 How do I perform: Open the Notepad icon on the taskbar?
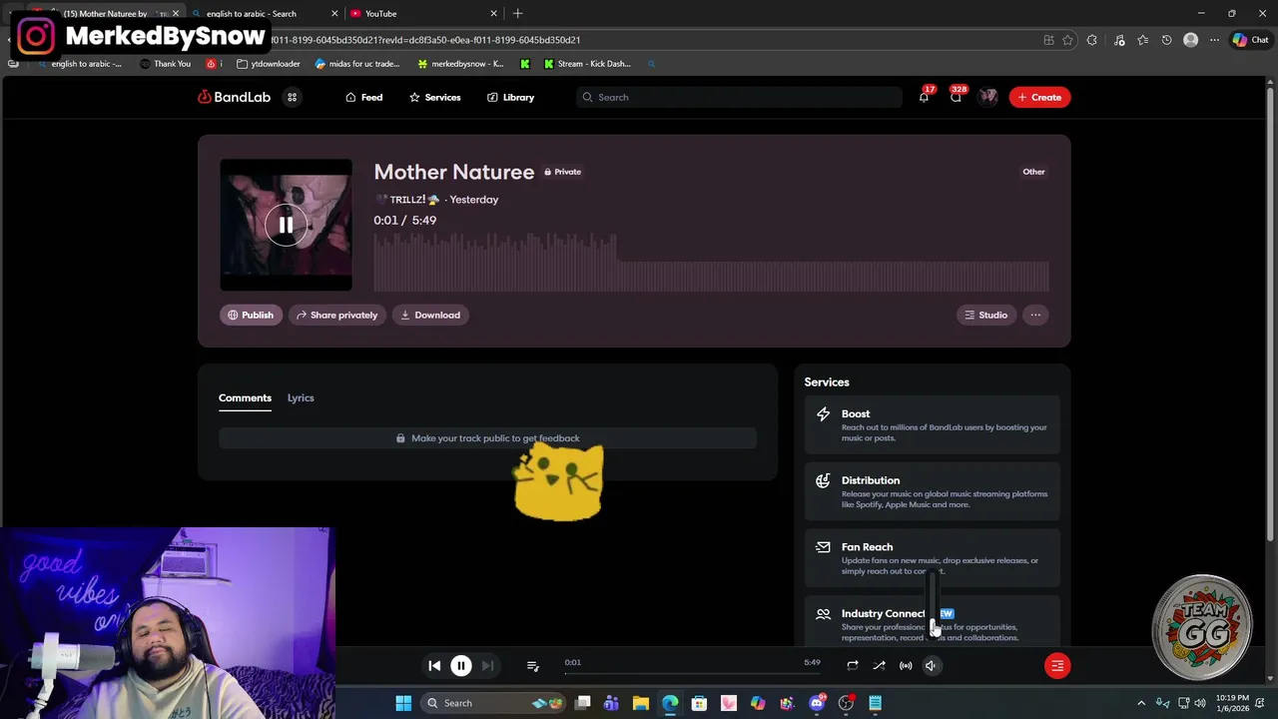pos(875,703)
